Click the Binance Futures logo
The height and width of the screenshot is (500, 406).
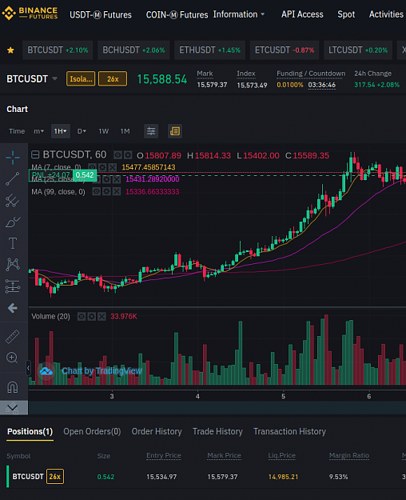(30, 14)
